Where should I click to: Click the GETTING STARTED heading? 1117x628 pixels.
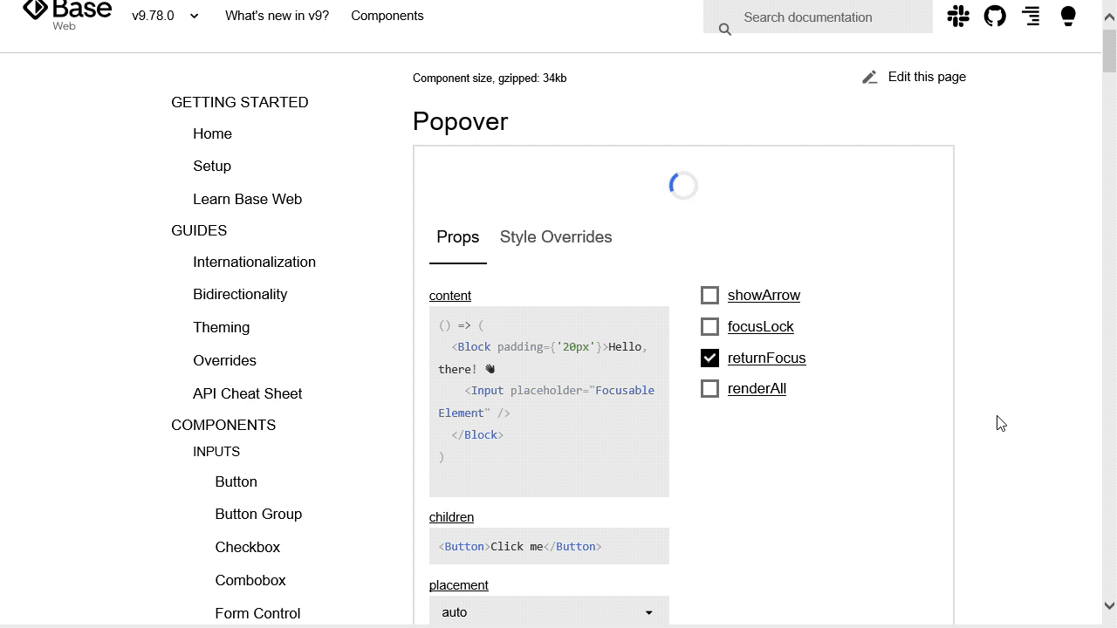[240, 102]
